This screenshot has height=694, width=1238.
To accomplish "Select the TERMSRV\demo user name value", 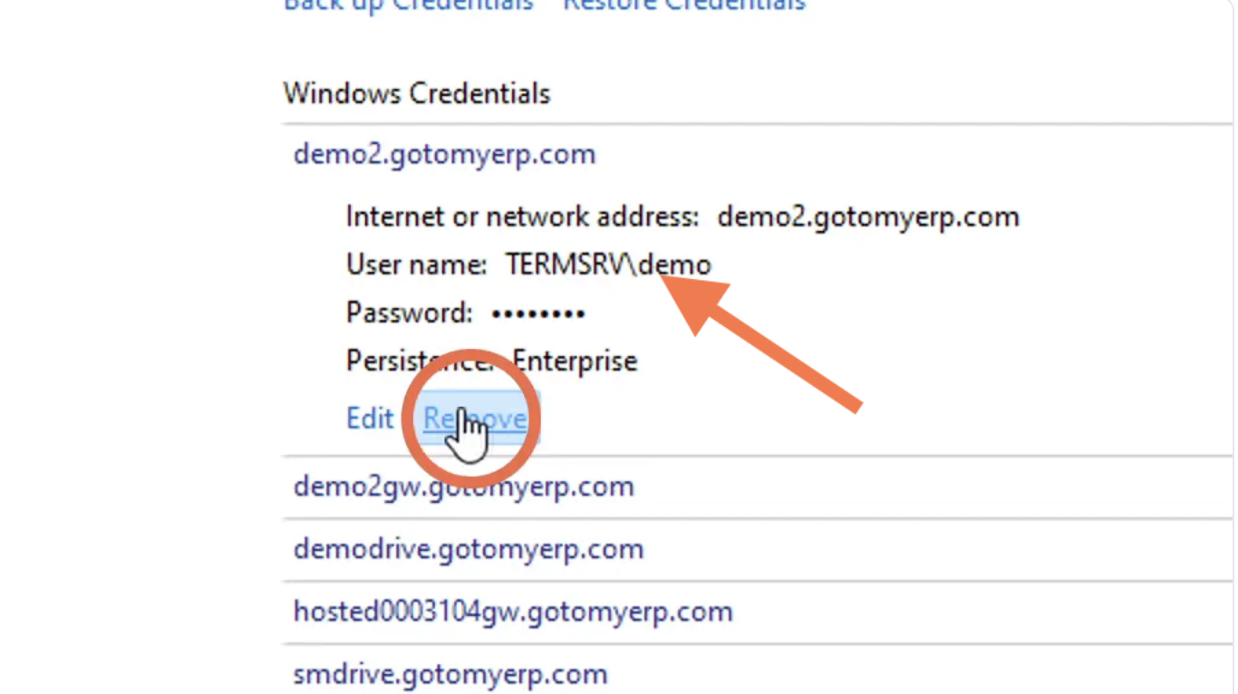I will point(608,265).
